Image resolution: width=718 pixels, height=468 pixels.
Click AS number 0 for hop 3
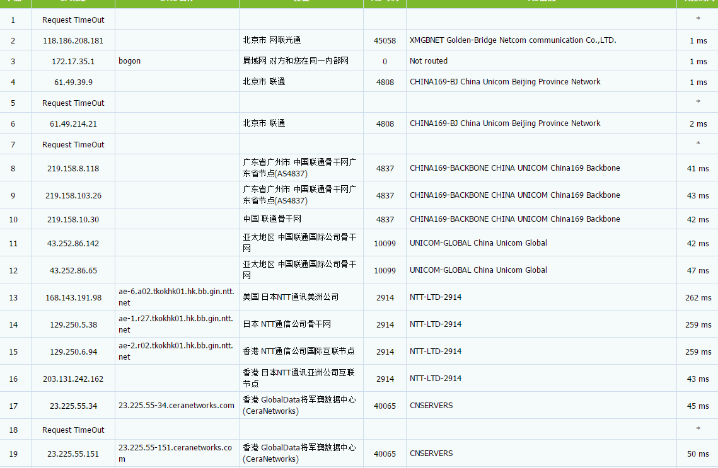point(385,61)
